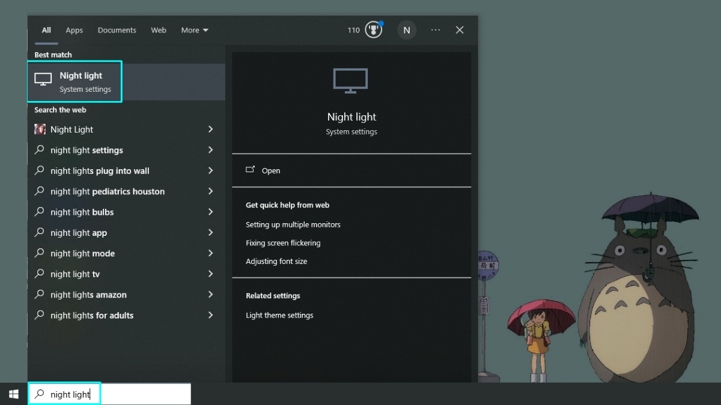Click the taskbar search box containing 'night light'
721x405 pixels.
(x=109, y=394)
